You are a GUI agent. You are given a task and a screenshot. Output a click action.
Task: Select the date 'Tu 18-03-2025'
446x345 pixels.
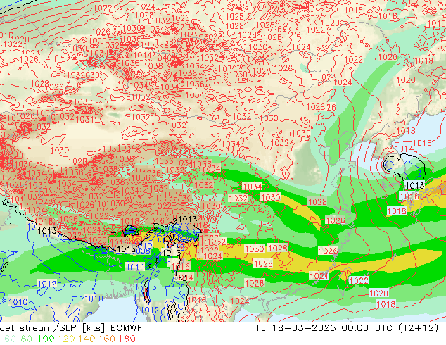tap(295, 328)
